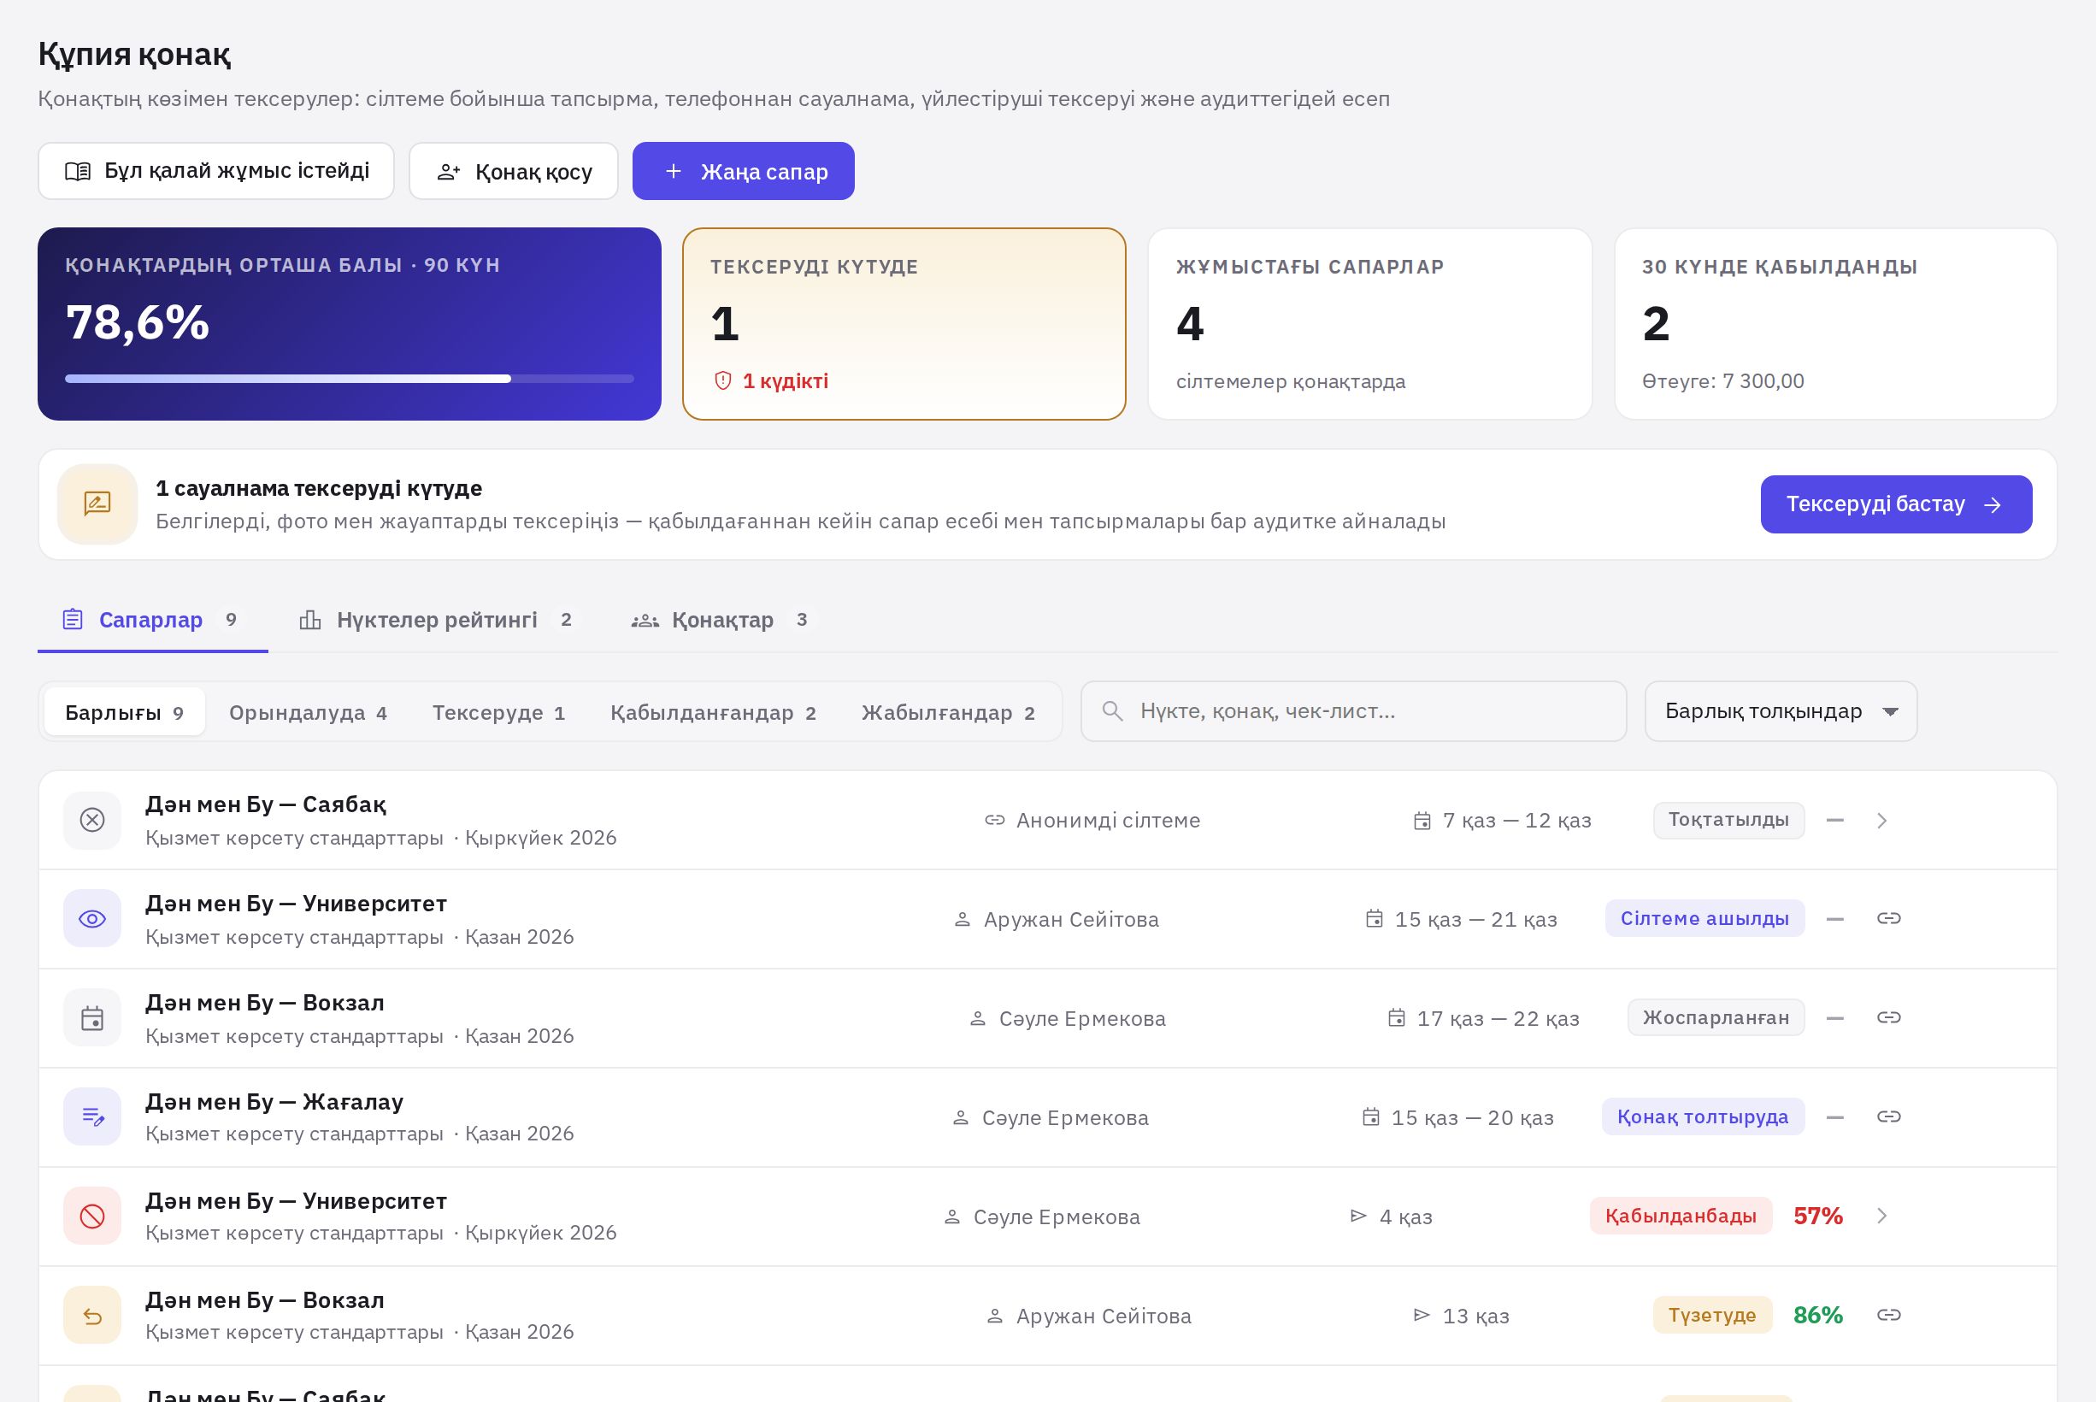Click the return arrow icon of Вокзал 86% visit

coord(92,1316)
